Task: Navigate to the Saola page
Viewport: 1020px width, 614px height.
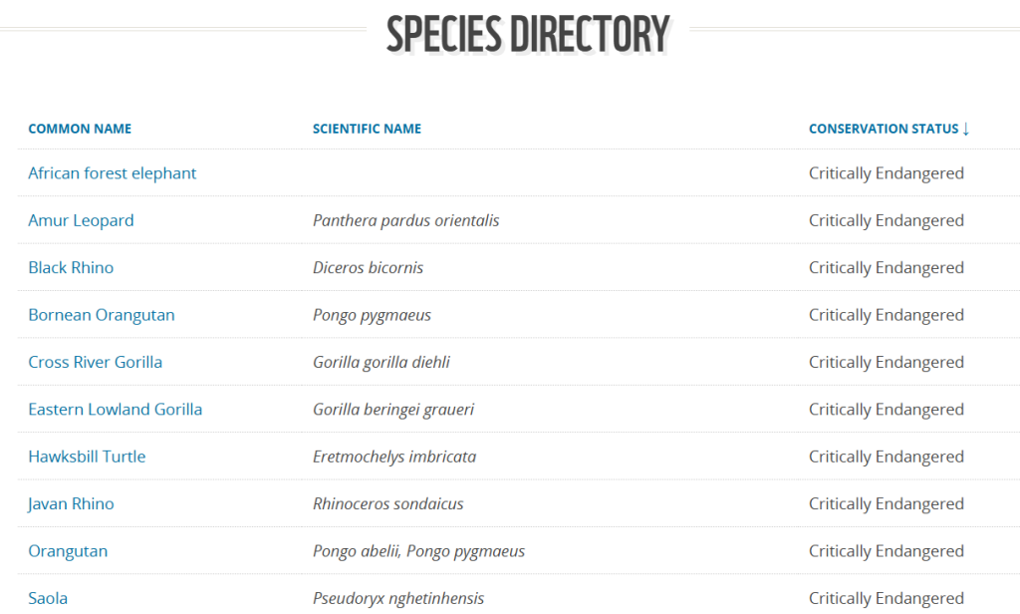Action: [48, 598]
